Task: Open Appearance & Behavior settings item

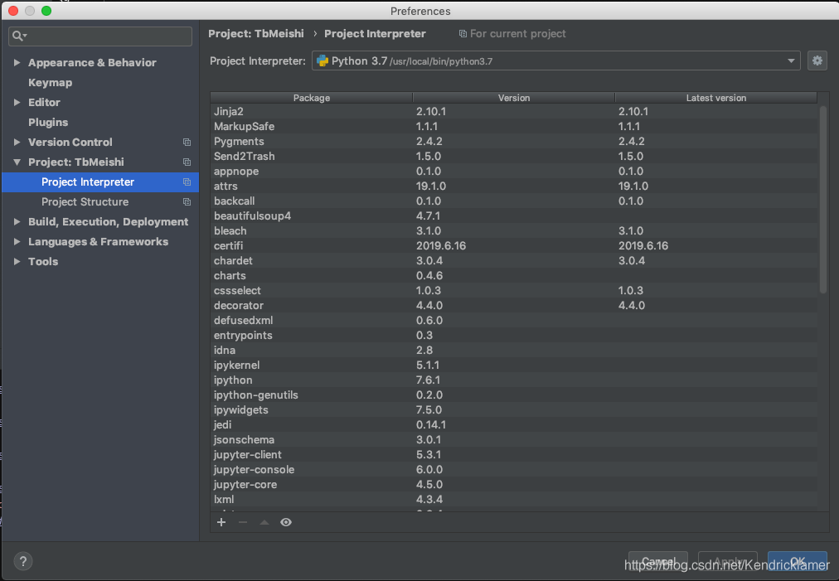Action: pos(92,63)
